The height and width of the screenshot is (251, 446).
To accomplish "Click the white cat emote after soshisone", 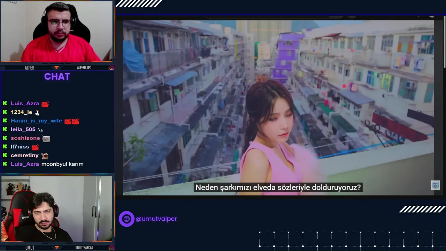I will click(x=46, y=138).
